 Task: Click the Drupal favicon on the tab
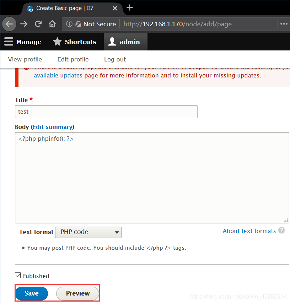pos(30,9)
